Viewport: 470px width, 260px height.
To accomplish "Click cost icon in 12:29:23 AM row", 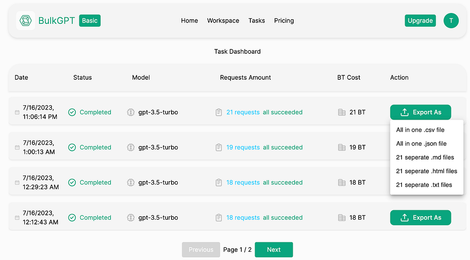I will coord(342,182).
